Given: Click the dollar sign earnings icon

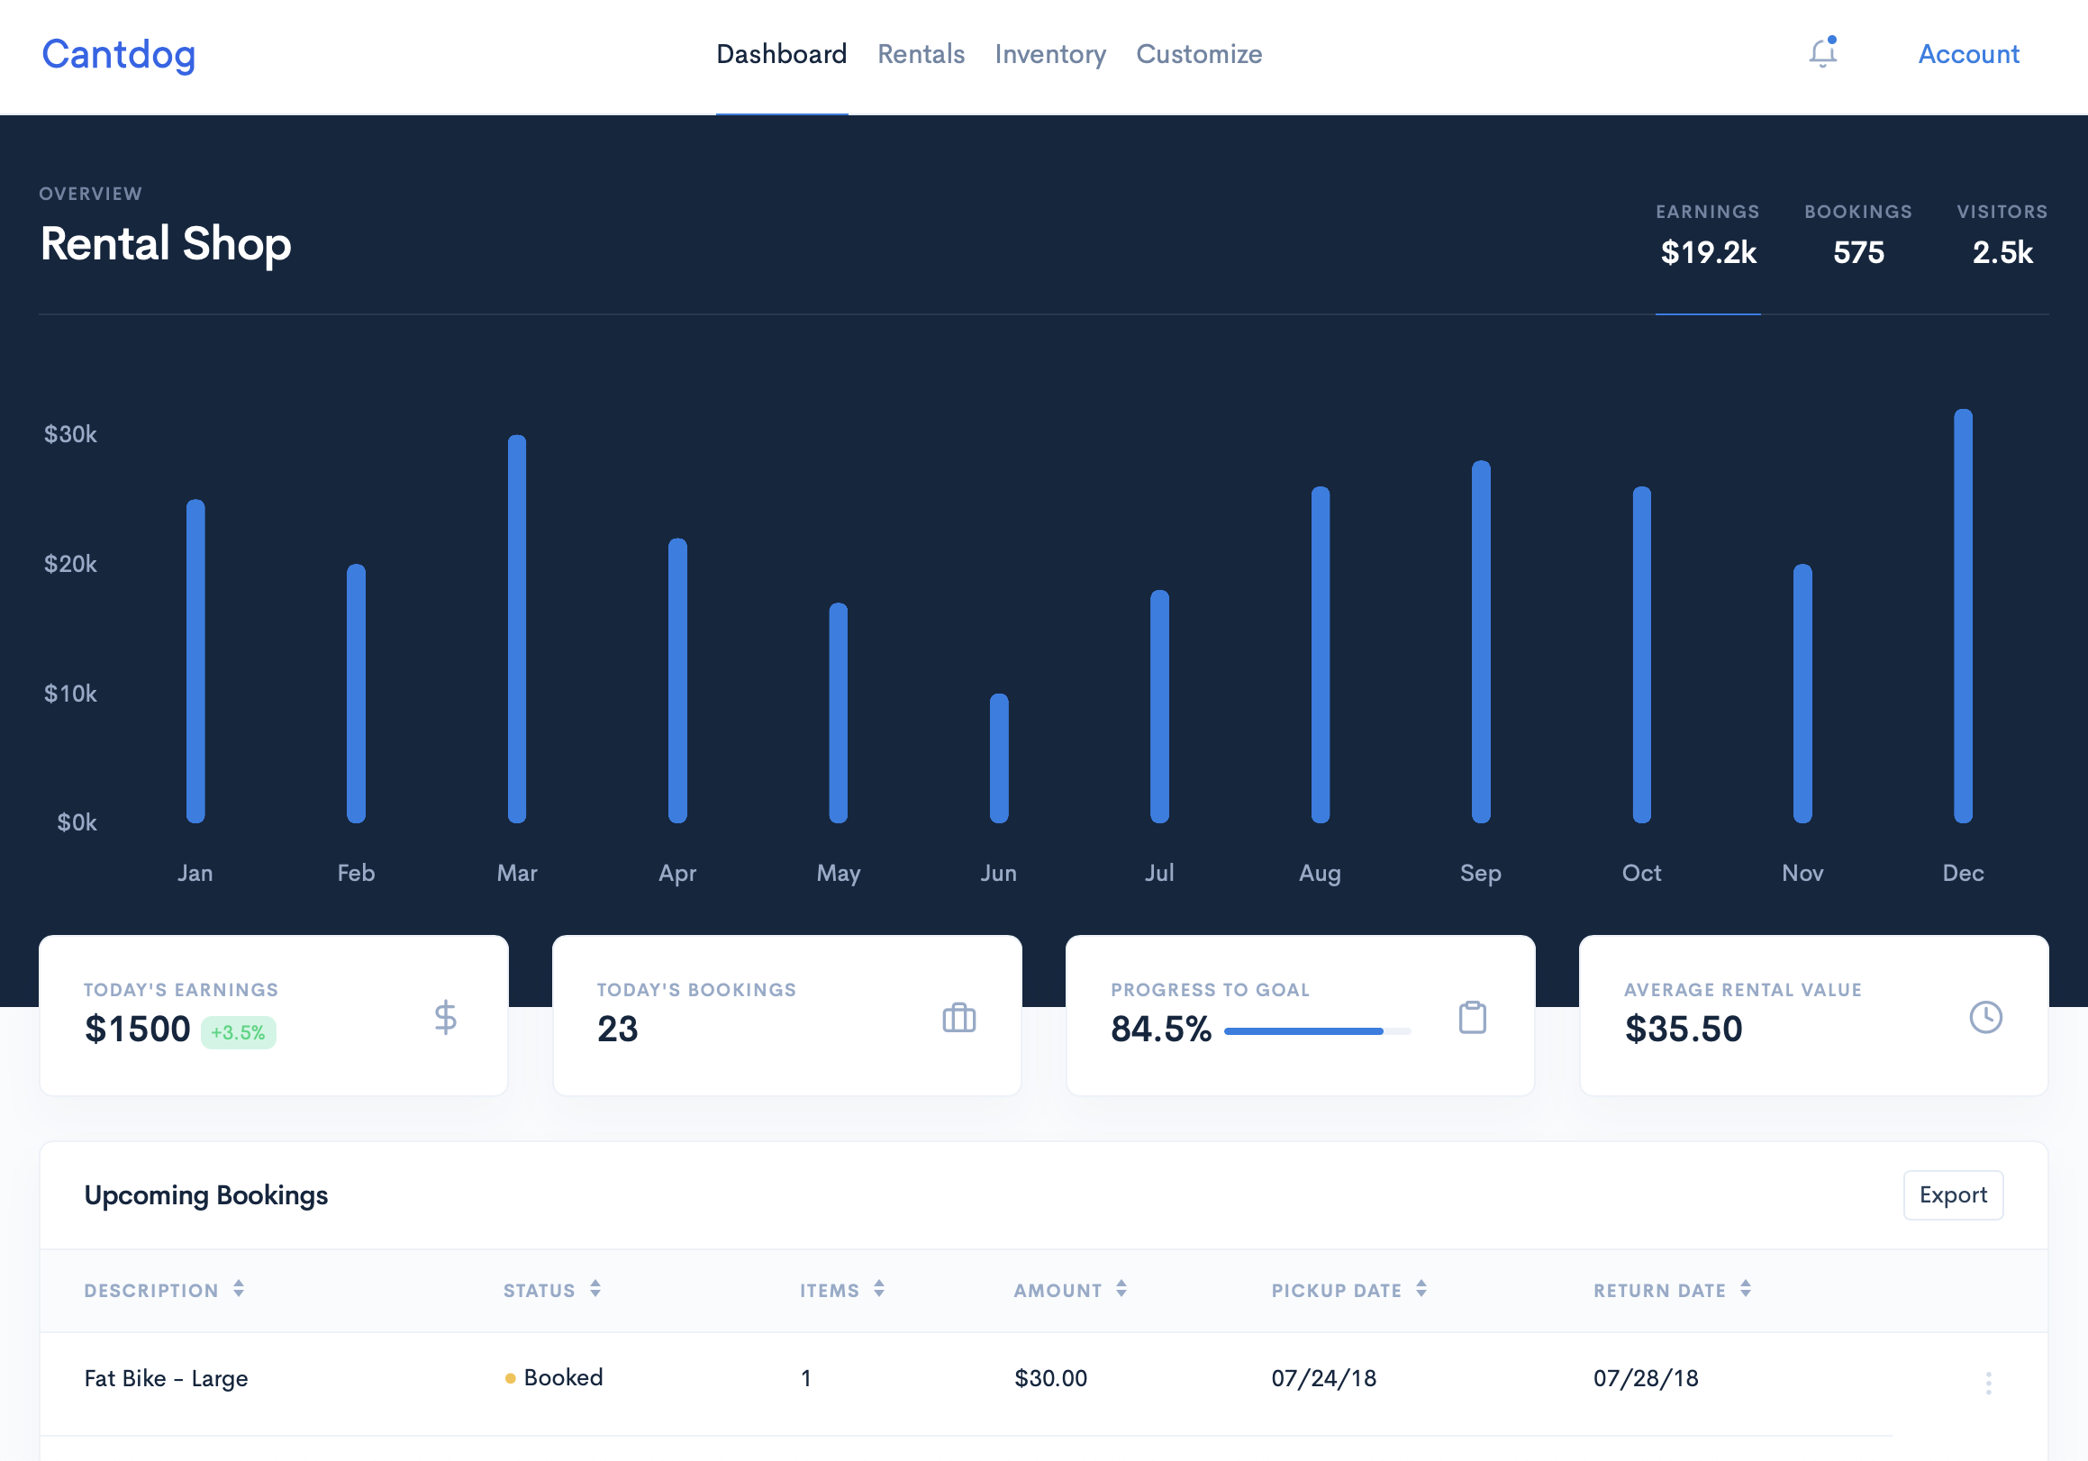Looking at the screenshot, I should (x=445, y=1017).
